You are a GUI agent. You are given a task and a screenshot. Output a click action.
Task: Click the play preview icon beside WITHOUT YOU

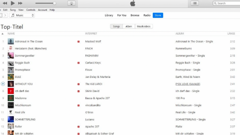click(x=3, y=84)
